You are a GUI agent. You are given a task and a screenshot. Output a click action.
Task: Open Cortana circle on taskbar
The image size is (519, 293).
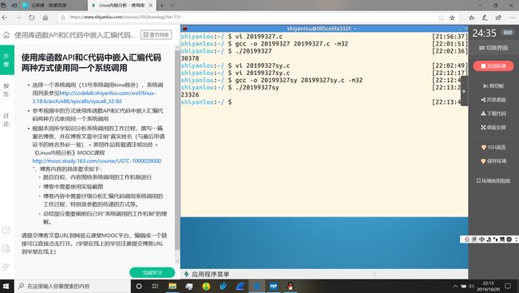point(139,286)
